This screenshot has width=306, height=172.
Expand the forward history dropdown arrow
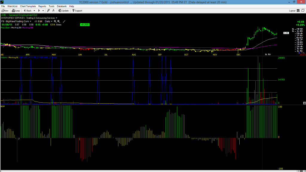coord(43,11)
